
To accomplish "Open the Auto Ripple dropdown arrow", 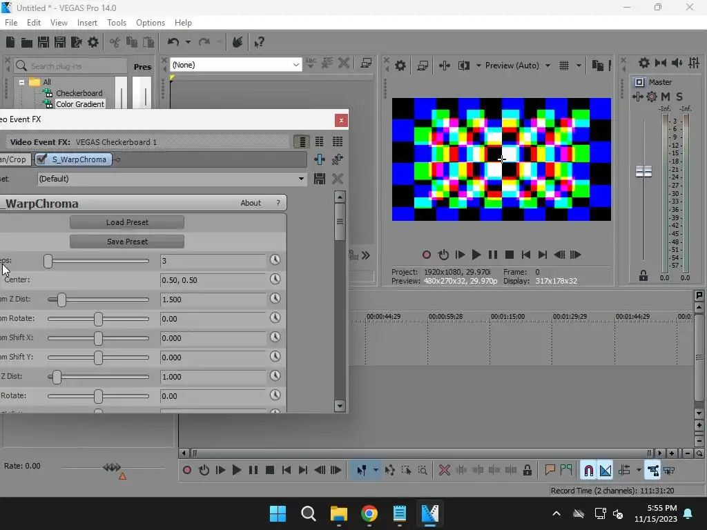I will pos(639,471).
